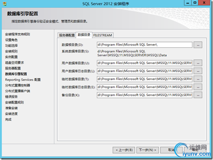Close the SQL Server 2012 setup window
The image size is (213, 160).
pyautogui.click(x=204, y=3)
